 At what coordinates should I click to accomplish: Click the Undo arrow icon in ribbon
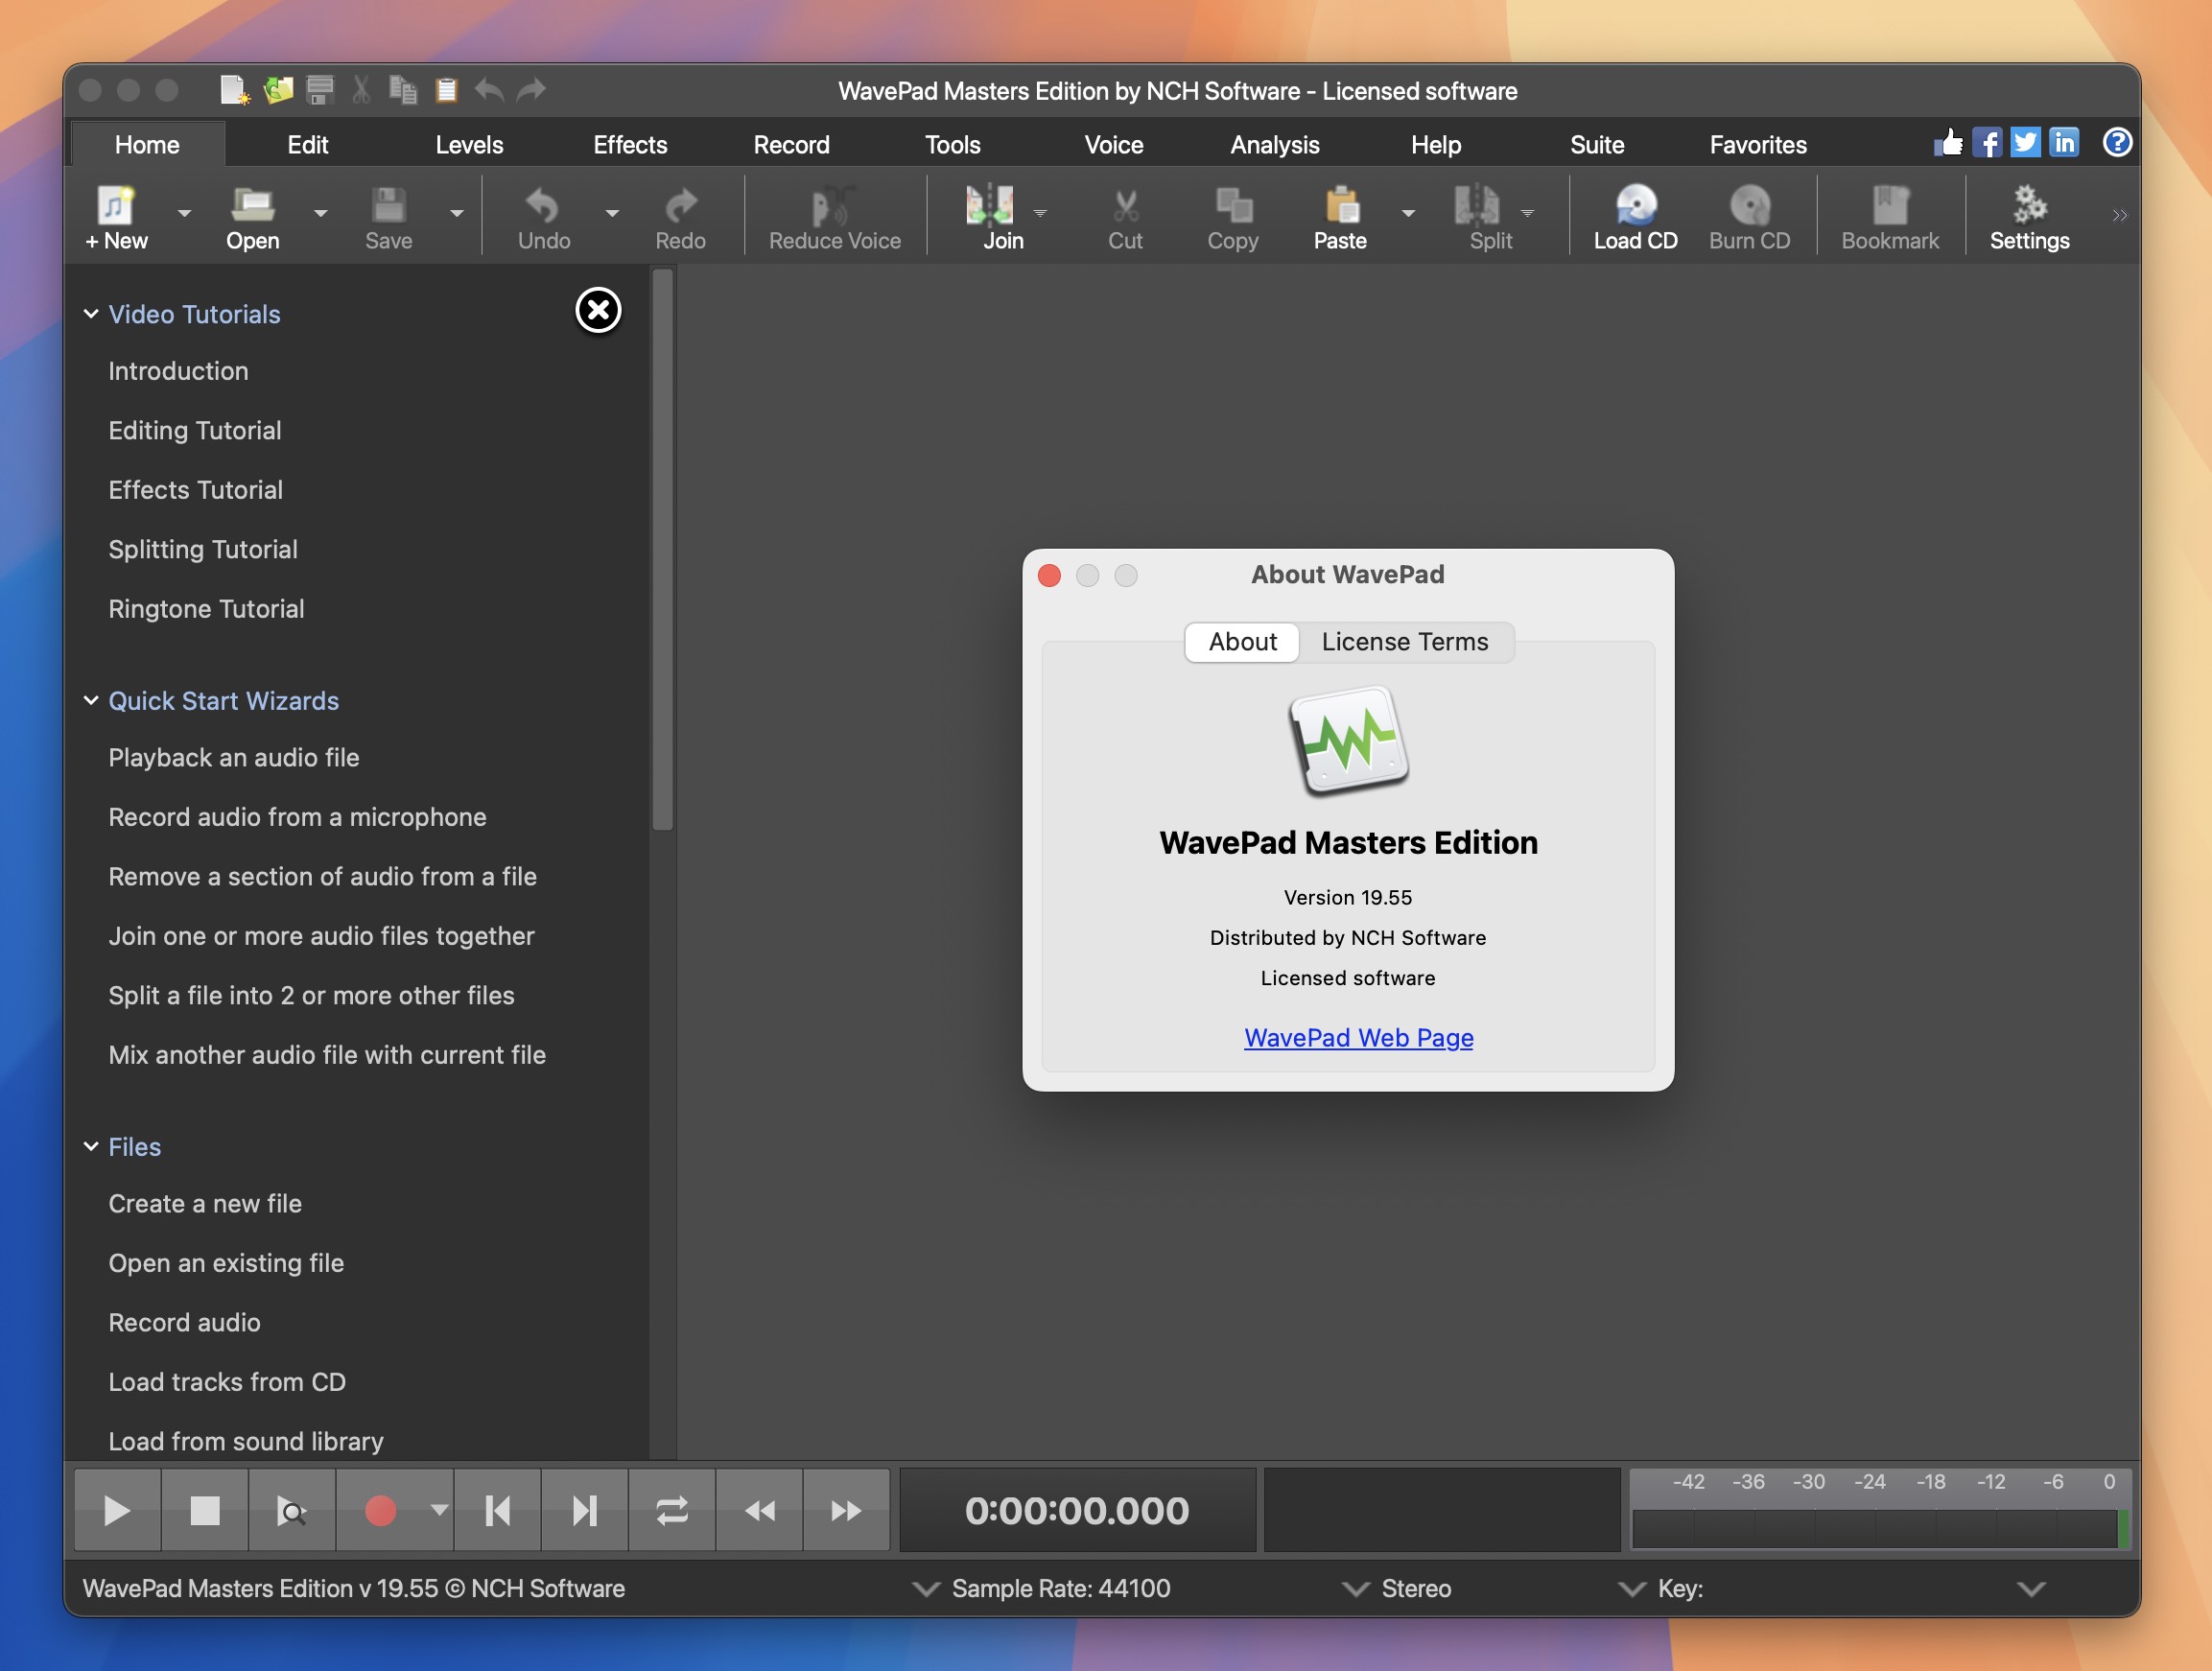coord(543,205)
